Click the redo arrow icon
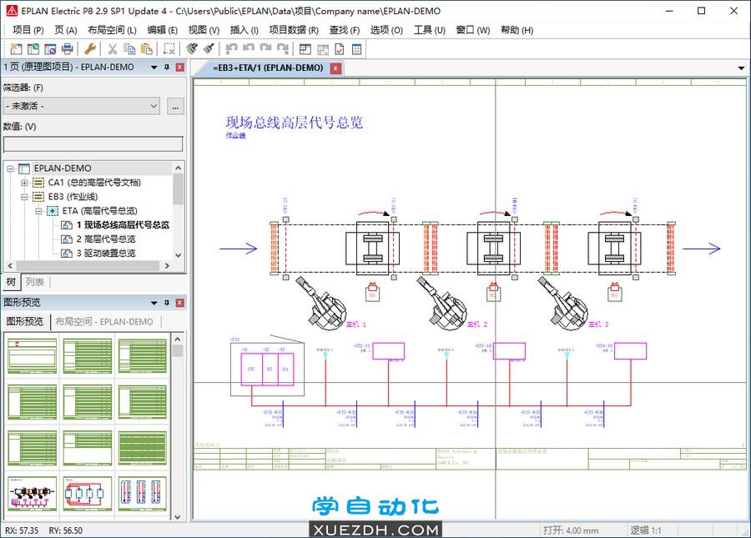This screenshot has width=751, height=538. (266, 49)
